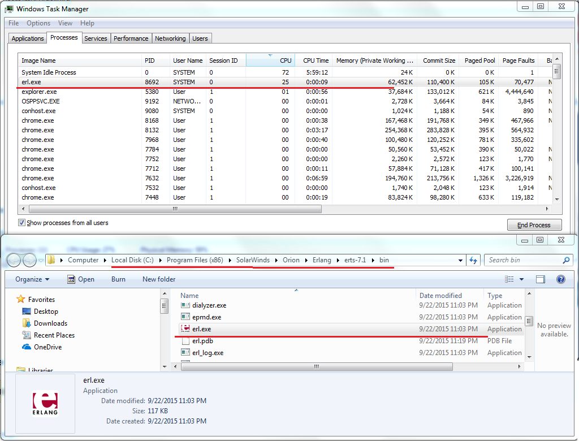Screen dimensions: 579x441
Task: Click the End Process button
Action: [x=534, y=225]
